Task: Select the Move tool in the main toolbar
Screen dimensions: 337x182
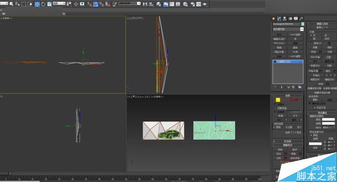Action: pyautogui.click(x=37, y=4)
